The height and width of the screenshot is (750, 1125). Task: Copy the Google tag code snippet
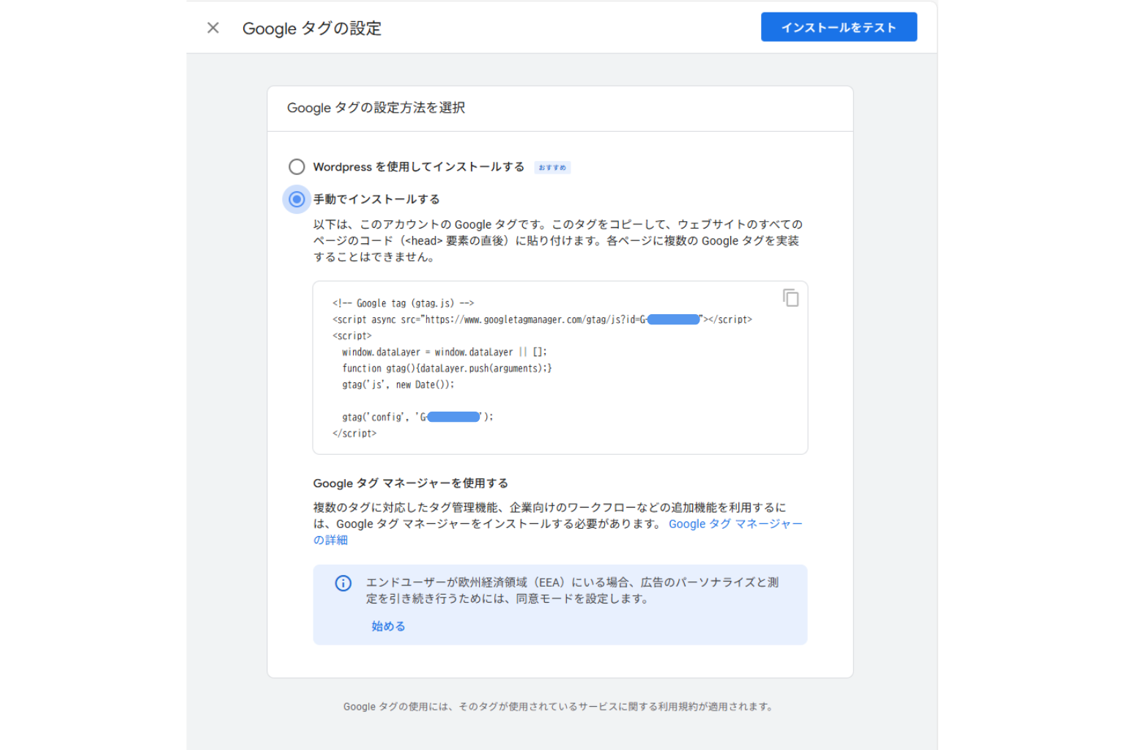(791, 298)
